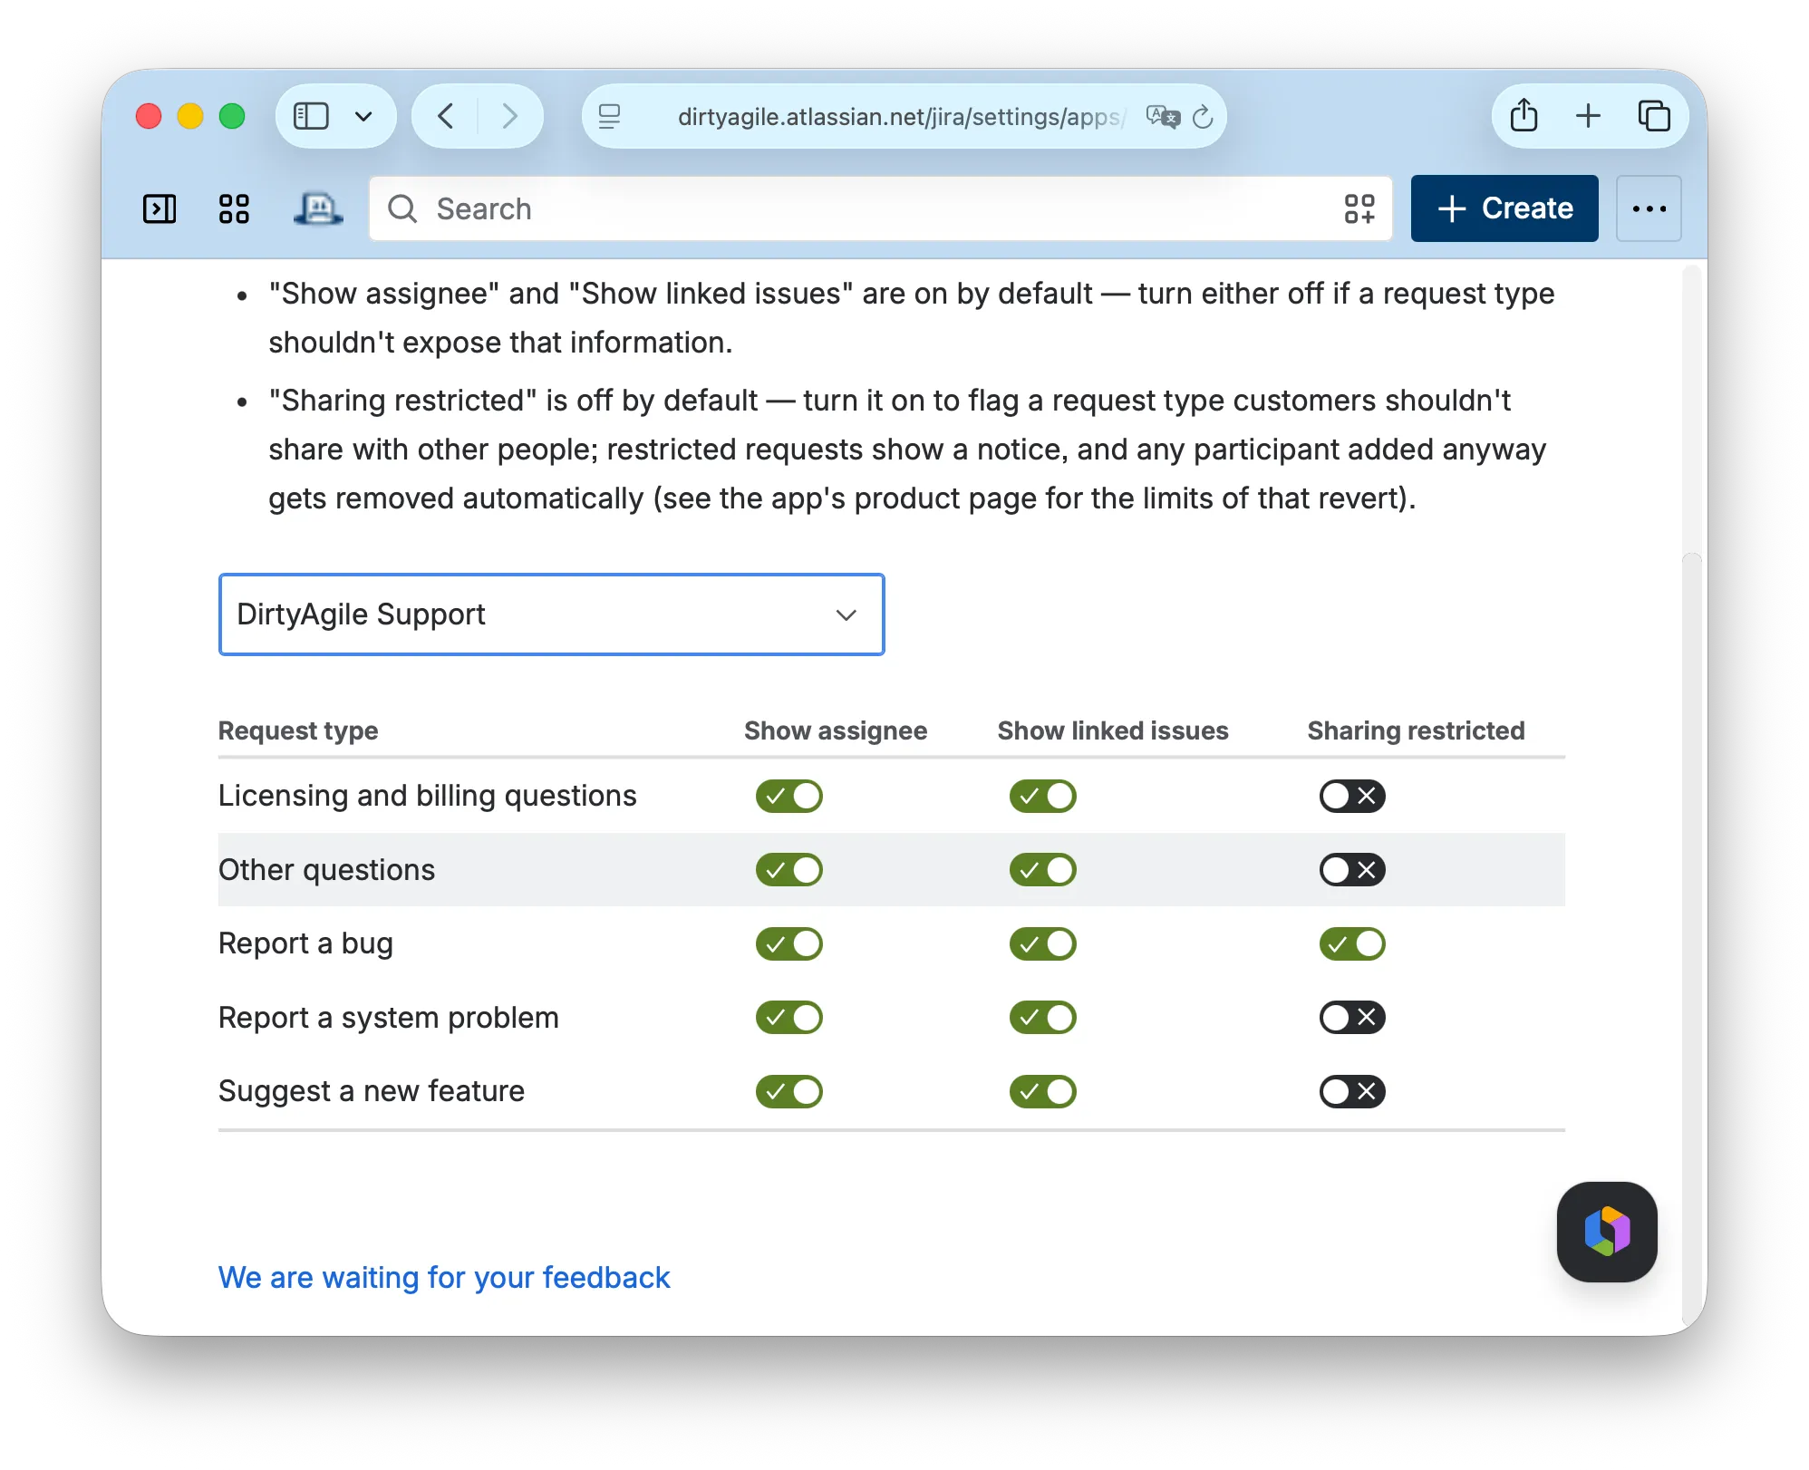This screenshot has width=1809, height=1470.
Task: Select the Suggest a new feature label
Action: (x=372, y=1091)
